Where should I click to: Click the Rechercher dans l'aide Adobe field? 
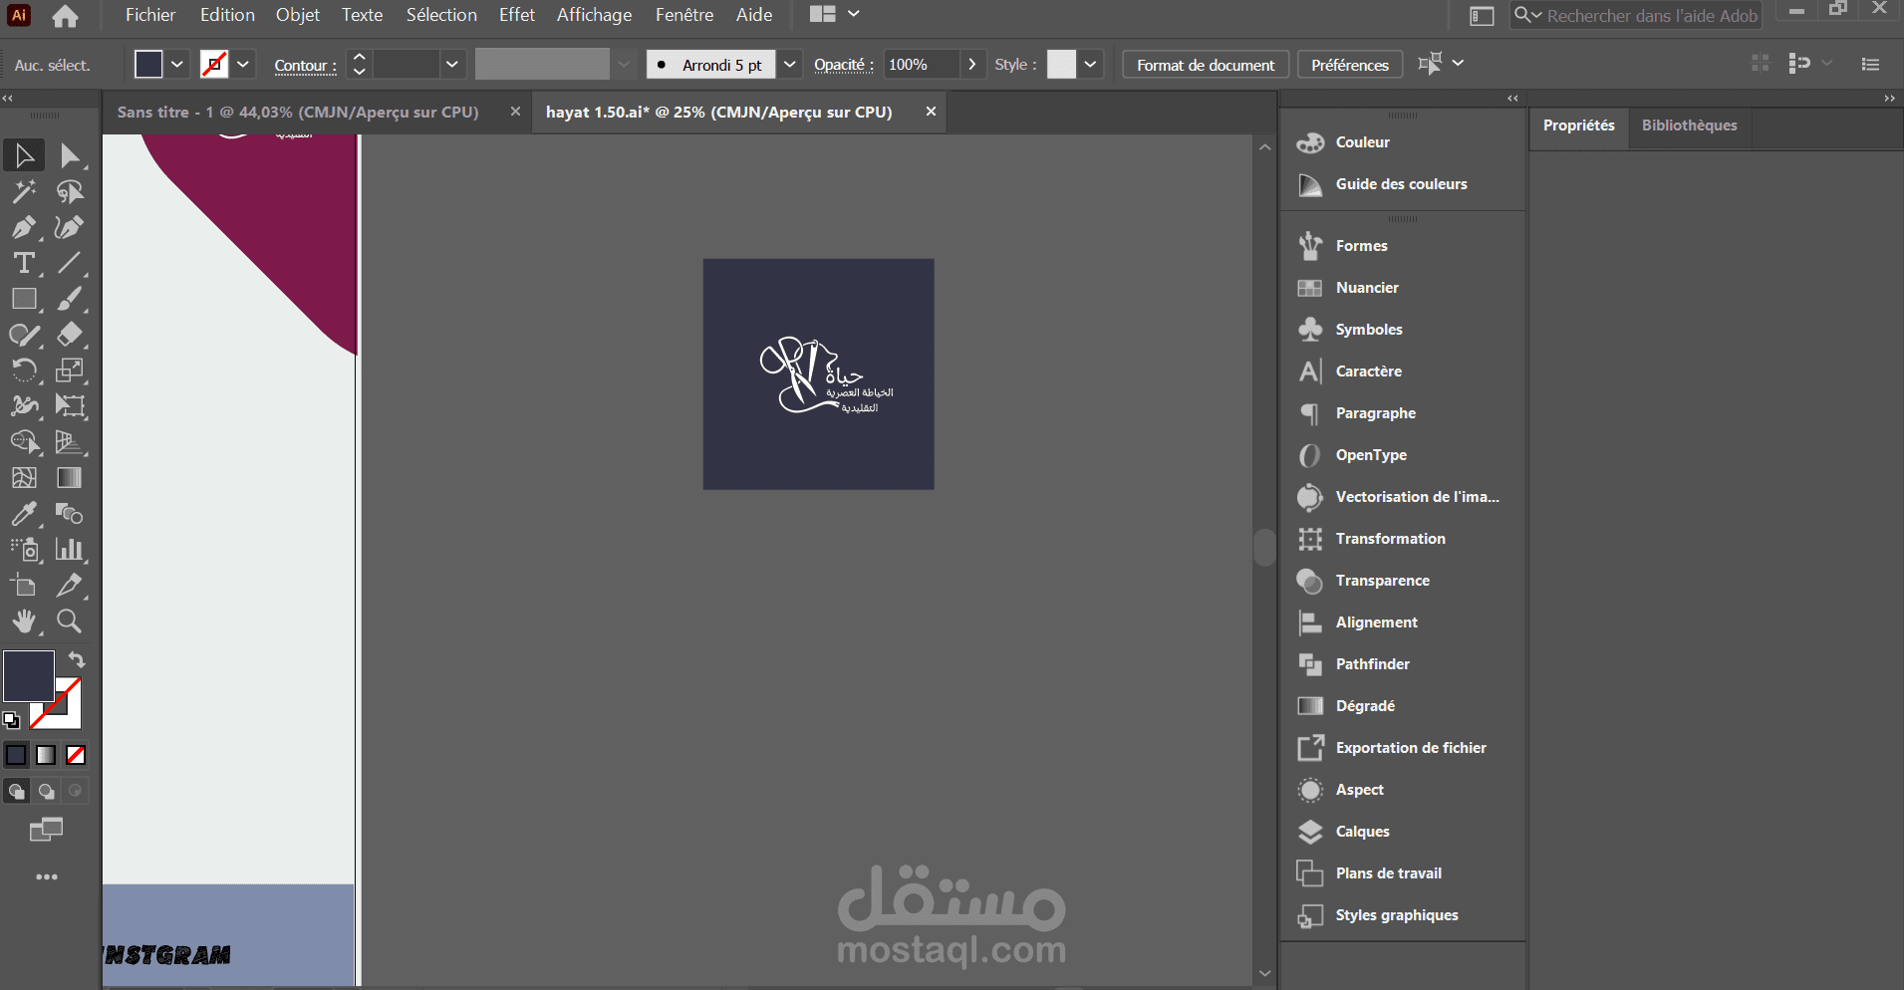(1636, 15)
